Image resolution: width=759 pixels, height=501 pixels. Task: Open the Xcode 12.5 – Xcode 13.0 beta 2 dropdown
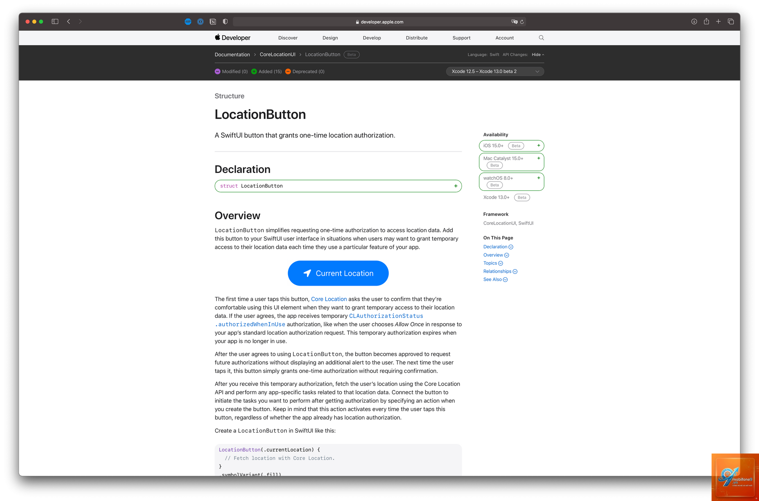pos(495,71)
